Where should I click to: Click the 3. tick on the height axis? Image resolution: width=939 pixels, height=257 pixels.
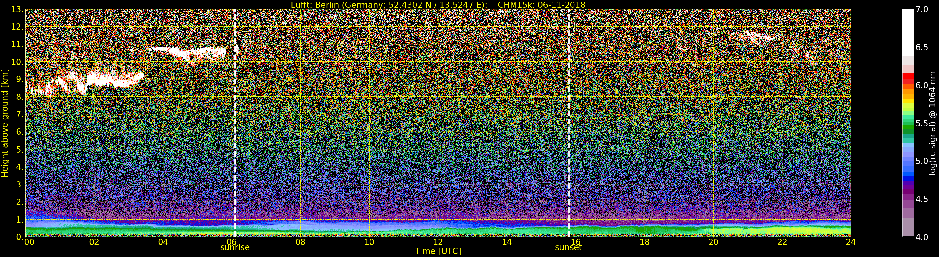tap(20, 184)
